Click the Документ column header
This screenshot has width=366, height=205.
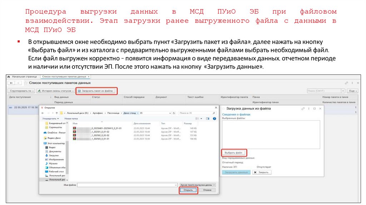coord(161,97)
